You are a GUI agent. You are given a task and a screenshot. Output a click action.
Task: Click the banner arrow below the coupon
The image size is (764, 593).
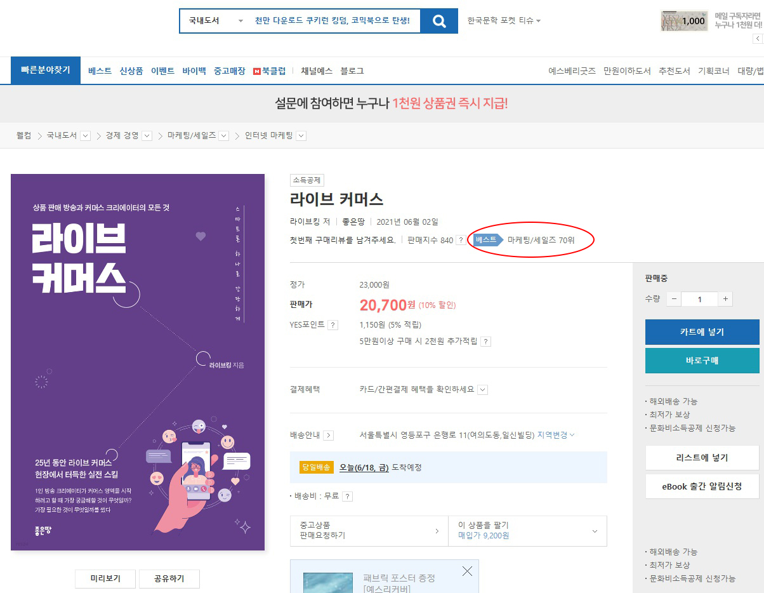coord(758,39)
